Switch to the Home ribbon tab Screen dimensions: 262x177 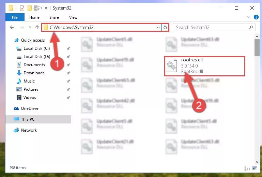coord(34,17)
